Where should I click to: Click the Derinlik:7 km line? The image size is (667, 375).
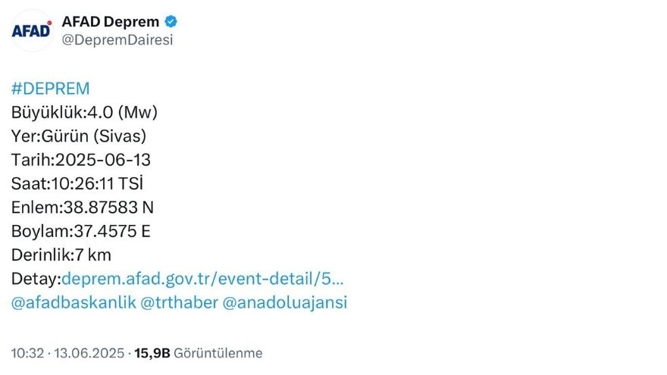click(x=61, y=255)
